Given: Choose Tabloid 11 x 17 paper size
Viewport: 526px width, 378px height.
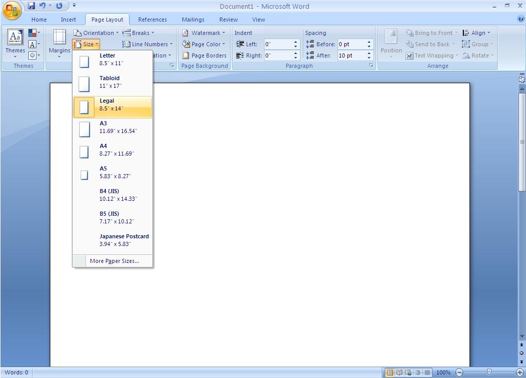Looking at the screenshot, I should coord(112,82).
